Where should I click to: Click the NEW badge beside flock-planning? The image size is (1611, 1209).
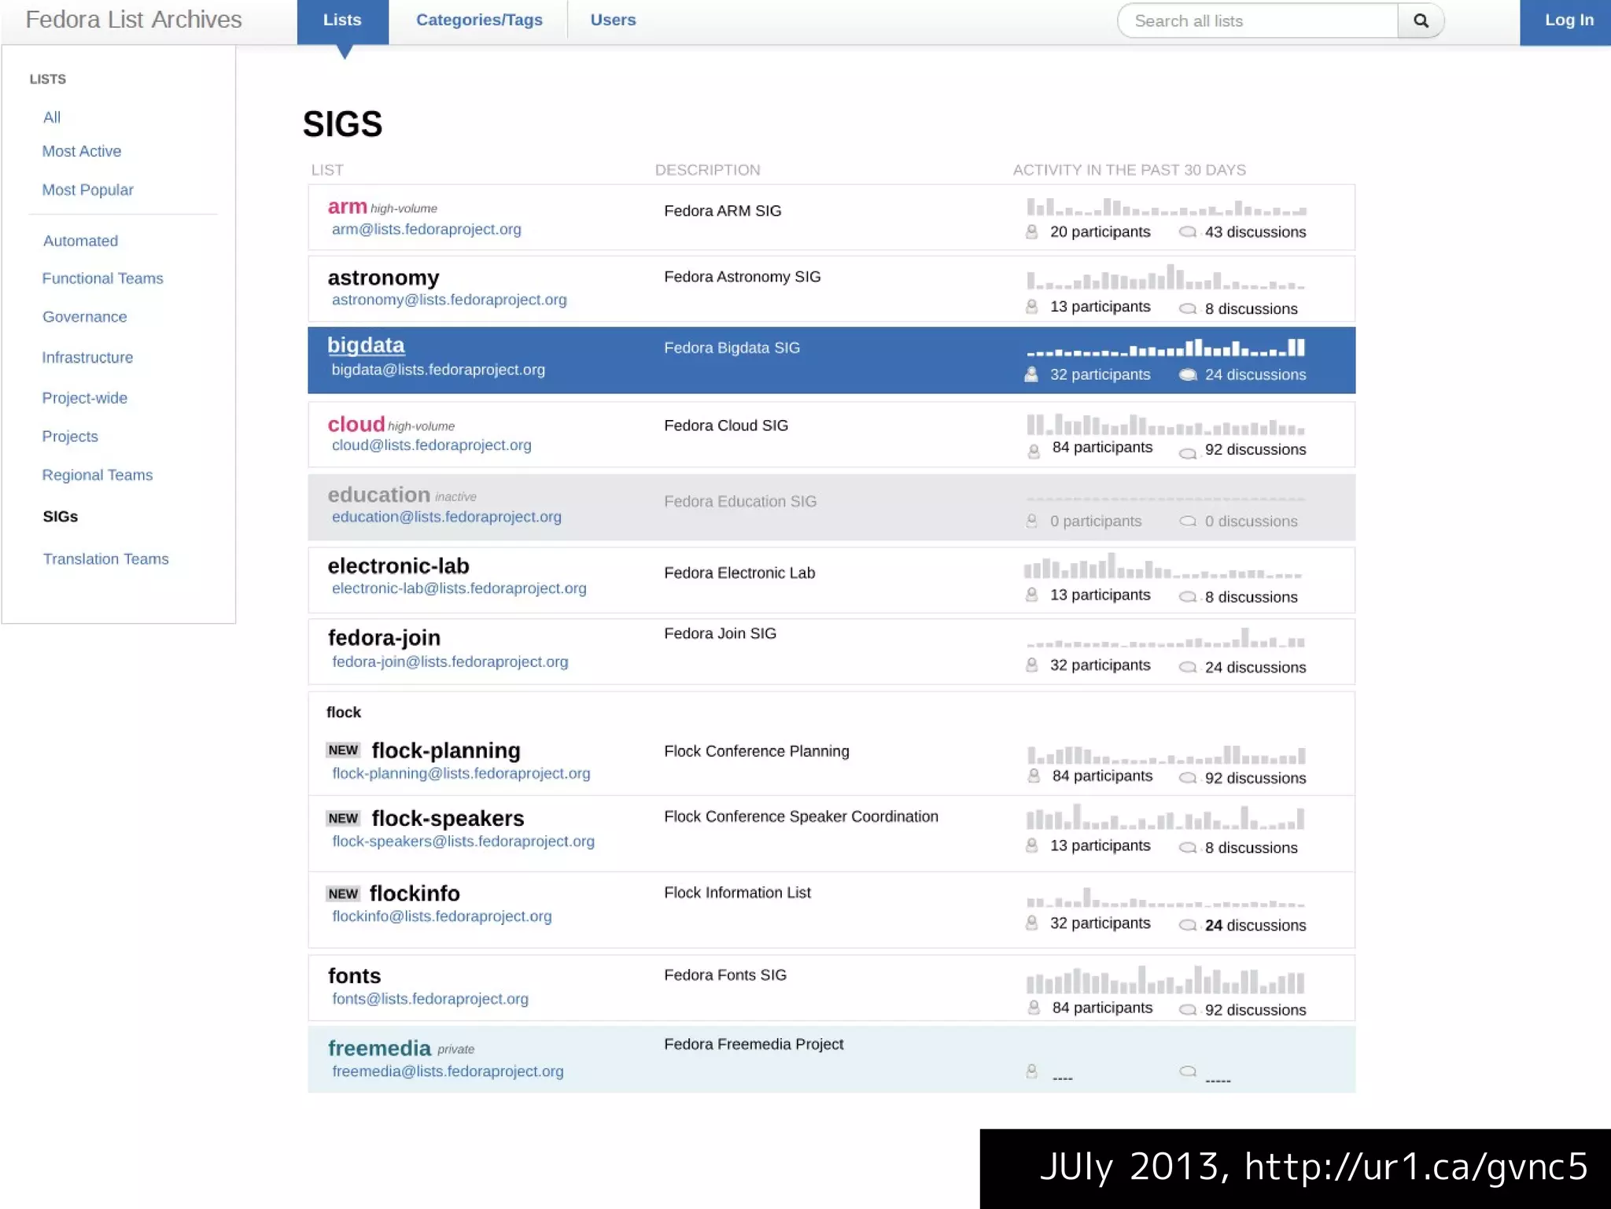click(x=343, y=750)
